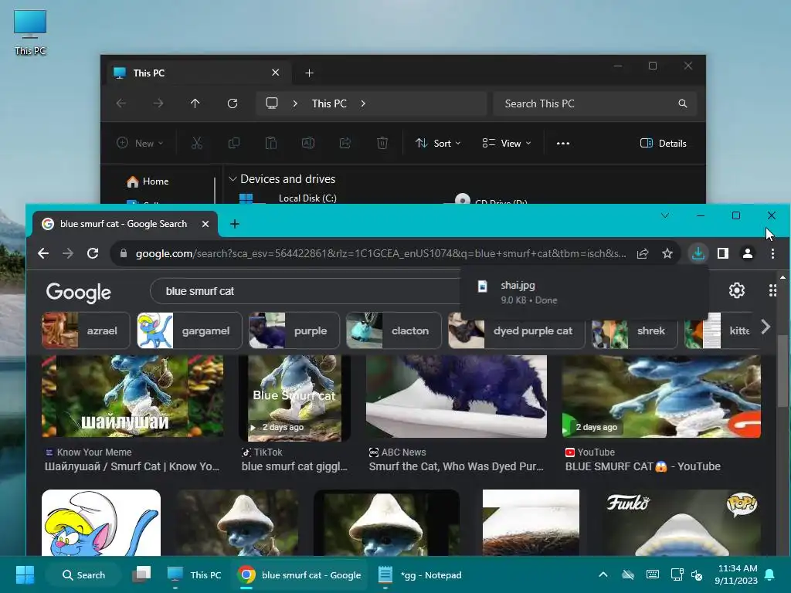Switch to gg Notepad on taskbar
Screen dimensions: 791x593
[x=420, y=574]
